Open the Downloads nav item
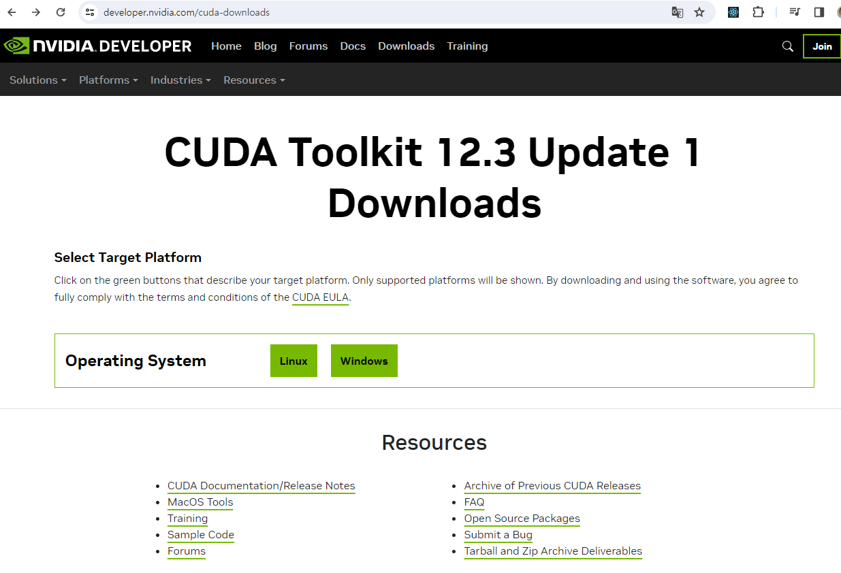 tap(407, 46)
